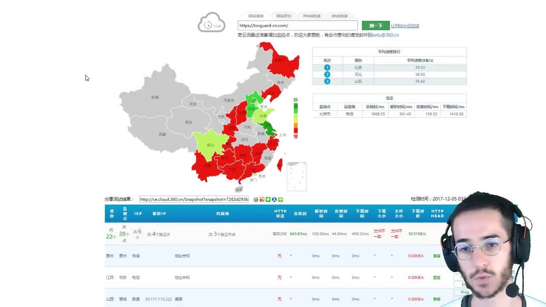The width and height of the screenshot is (546, 307).
Task: Click the ISP column header
Action: click(x=138, y=214)
